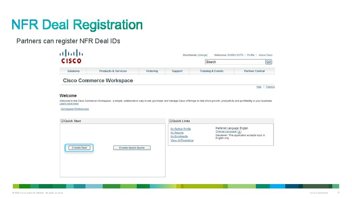Image resolution: width=352 pixels, height=198 pixels.
Task: Click the Learn more here link
Action: [x=69, y=104]
